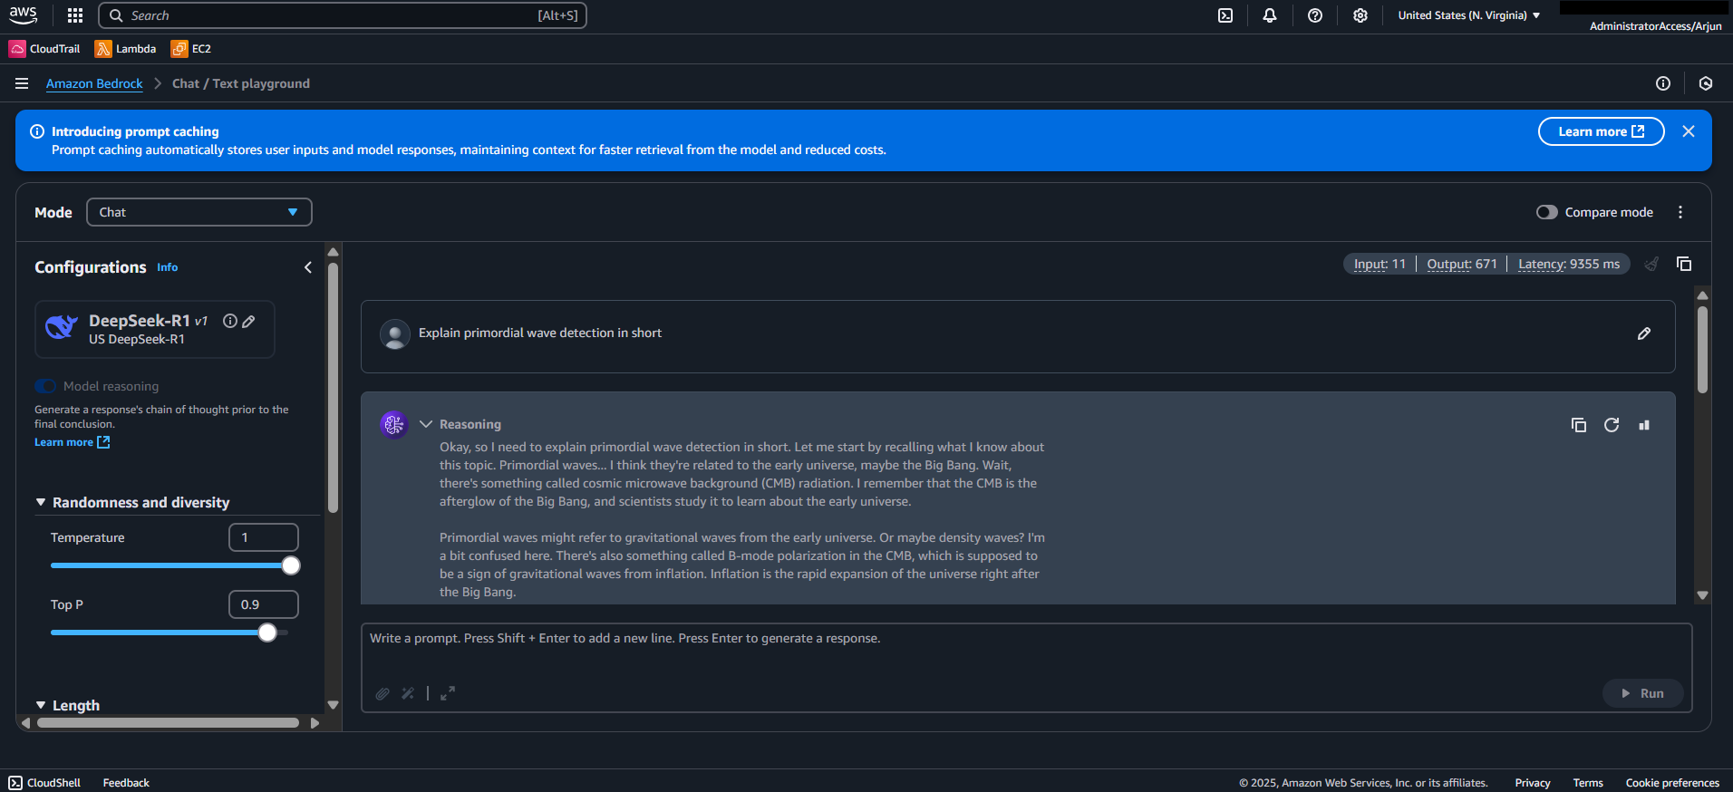
Task: Click Learn more in prompt caching banner
Action: (1601, 131)
